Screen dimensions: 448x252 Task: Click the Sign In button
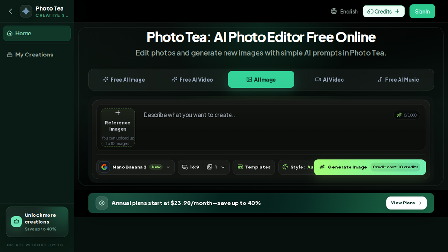pyautogui.click(x=422, y=11)
